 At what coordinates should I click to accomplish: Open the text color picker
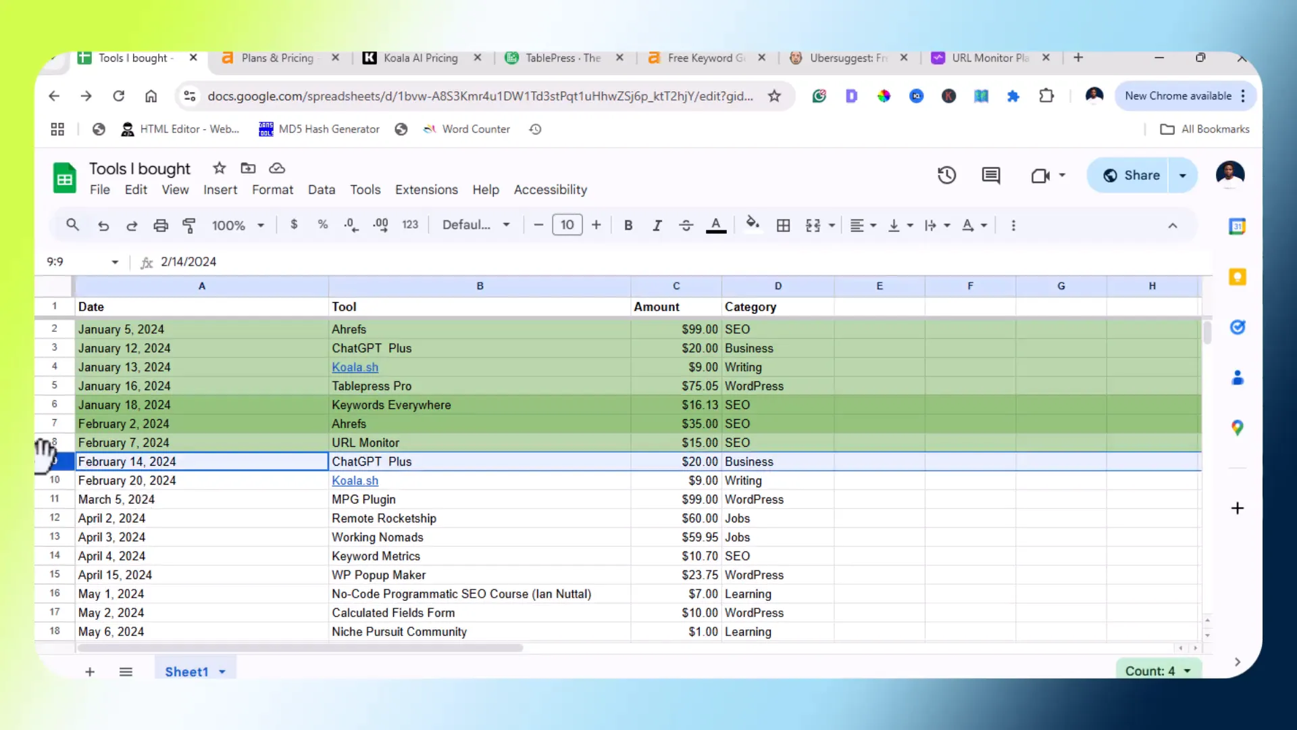(716, 226)
